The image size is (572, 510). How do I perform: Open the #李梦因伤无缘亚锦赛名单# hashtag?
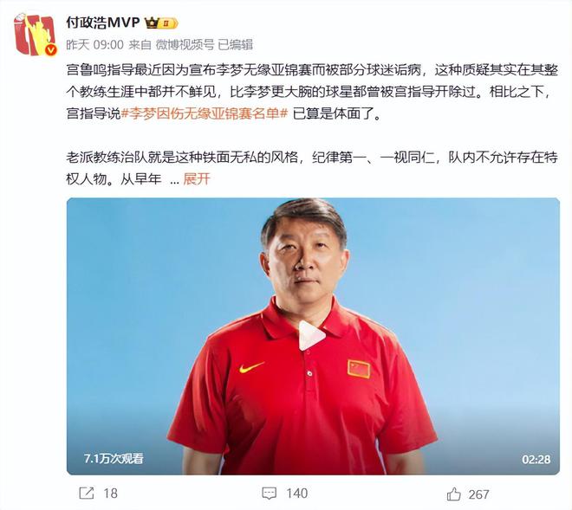point(205,113)
